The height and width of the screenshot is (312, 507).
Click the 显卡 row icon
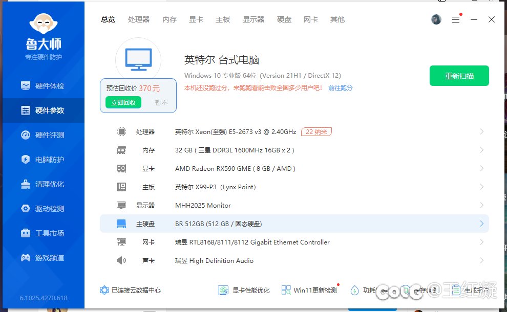(x=121, y=169)
